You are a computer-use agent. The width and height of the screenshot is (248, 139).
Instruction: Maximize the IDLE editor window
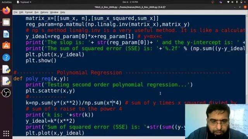(x=240, y=7)
